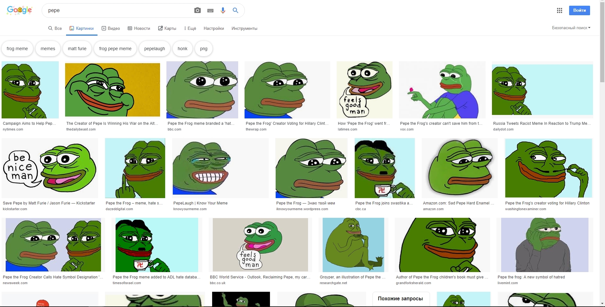The image size is (605, 307).
Task: Select the Картинки tab
Action: click(82, 28)
